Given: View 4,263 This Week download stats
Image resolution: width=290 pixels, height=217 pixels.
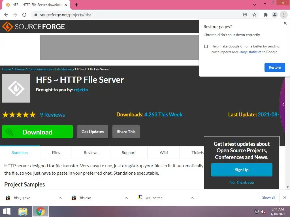Looking at the screenshot, I should 163,115.
